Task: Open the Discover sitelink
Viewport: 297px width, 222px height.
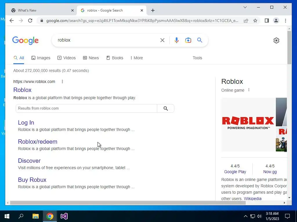Action: (29, 161)
